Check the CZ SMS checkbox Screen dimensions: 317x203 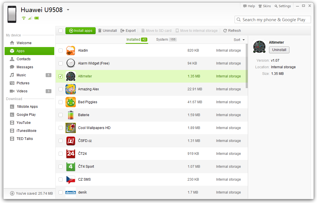(61, 179)
